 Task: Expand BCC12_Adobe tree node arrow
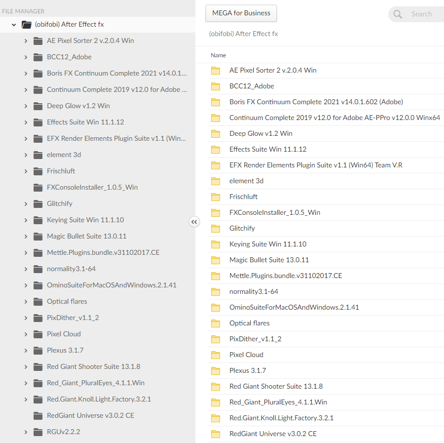(26, 57)
